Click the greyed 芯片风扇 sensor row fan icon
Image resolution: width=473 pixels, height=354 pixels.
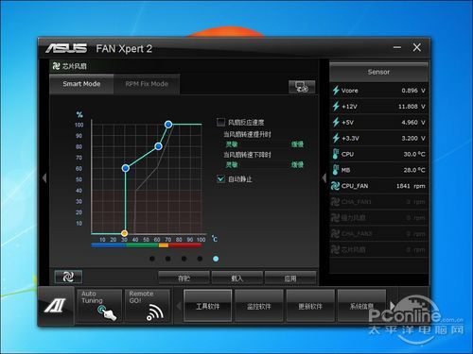(x=335, y=250)
